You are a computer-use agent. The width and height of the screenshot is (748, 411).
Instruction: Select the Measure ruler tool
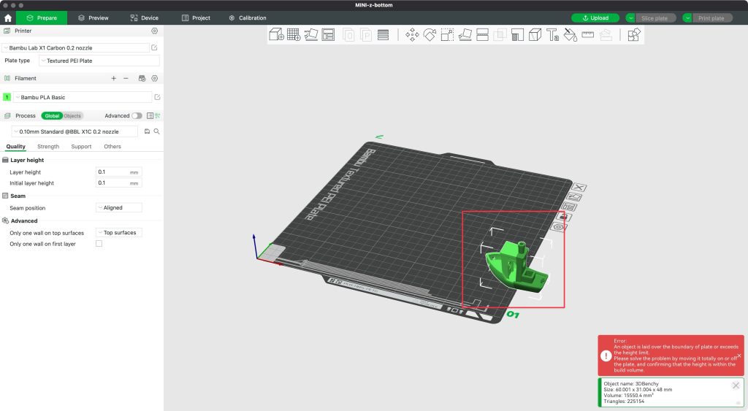coord(588,34)
